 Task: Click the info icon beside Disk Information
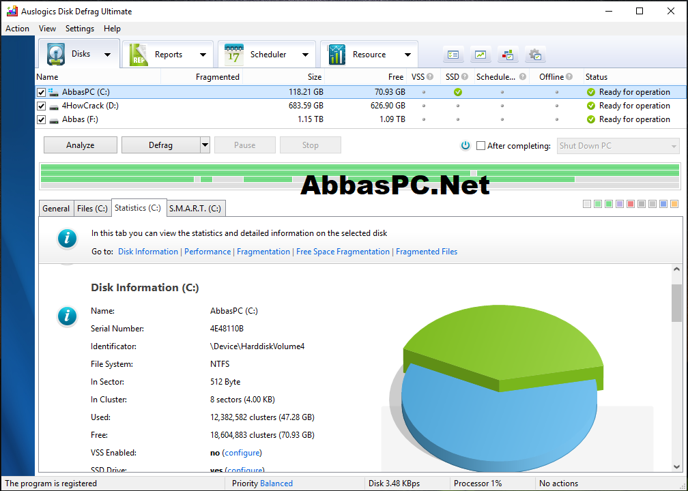click(67, 316)
